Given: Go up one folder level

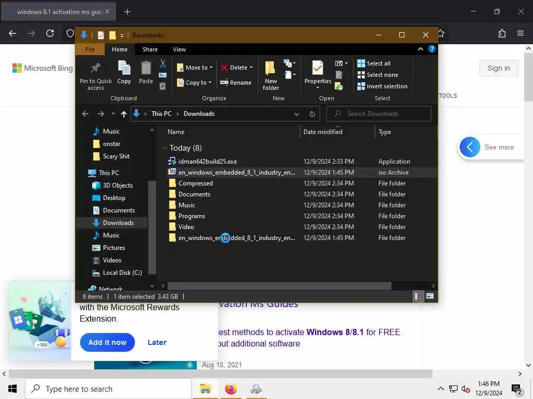Looking at the screenshot, I should coord(124,114).
